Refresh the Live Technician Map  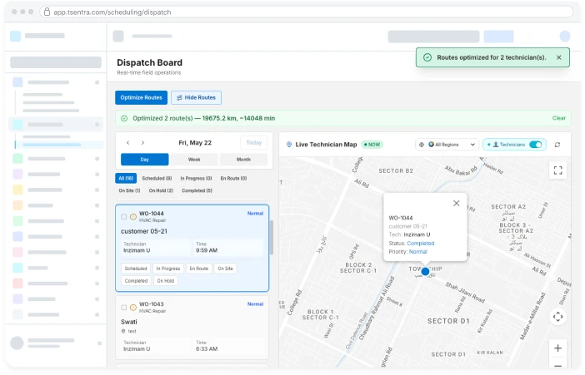point(557,145)
